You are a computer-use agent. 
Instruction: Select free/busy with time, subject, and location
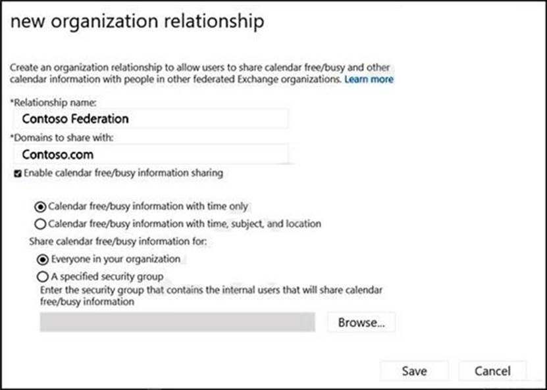point(41,224)
